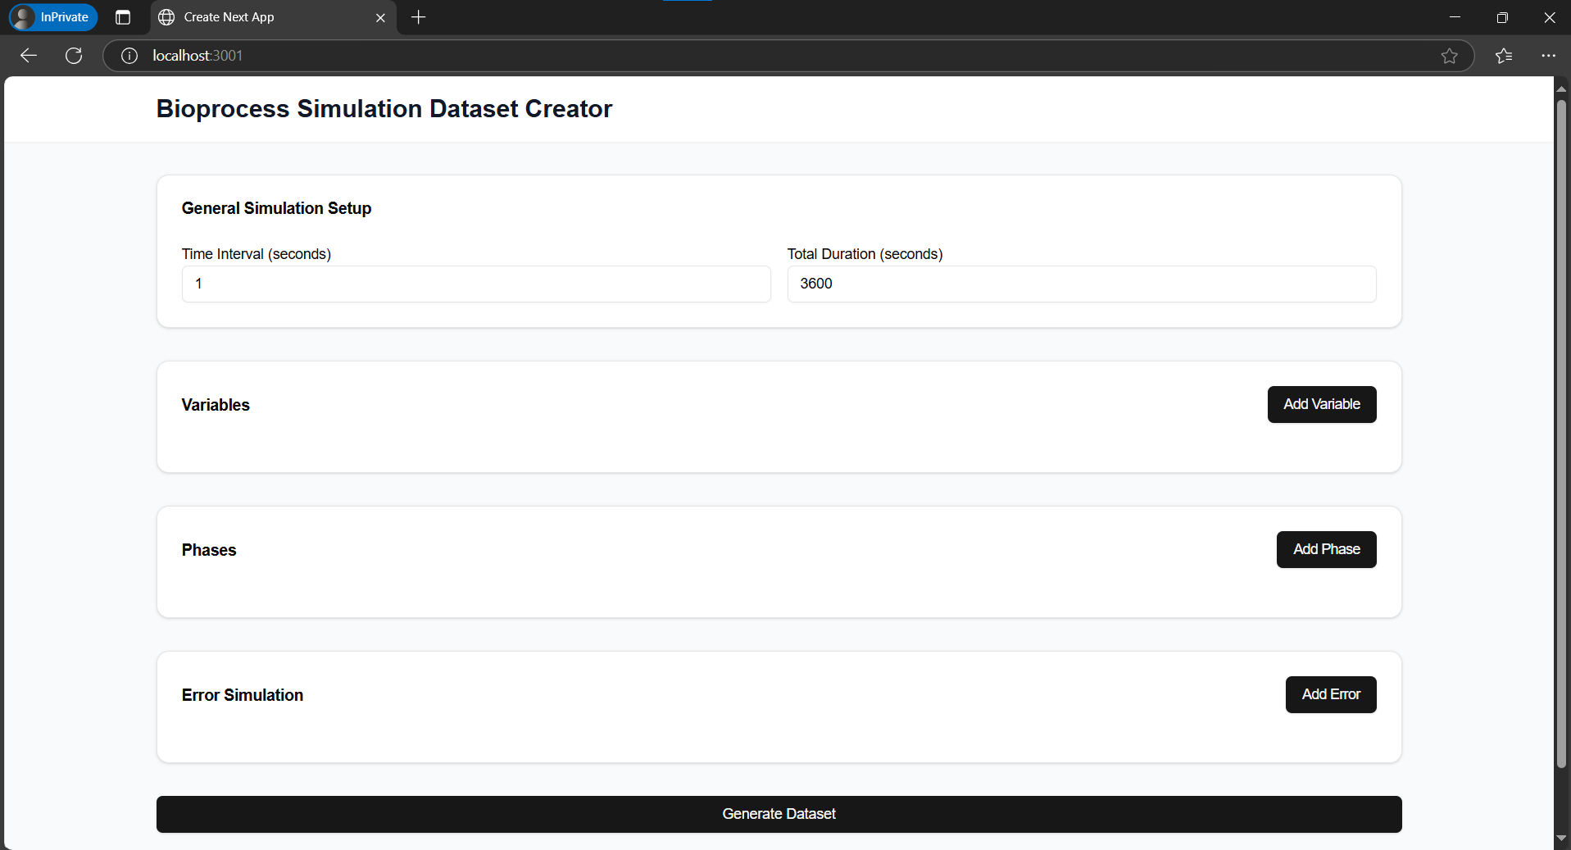Minimize the browser window
1571x850 pixels.
[x=1455, y=17]
